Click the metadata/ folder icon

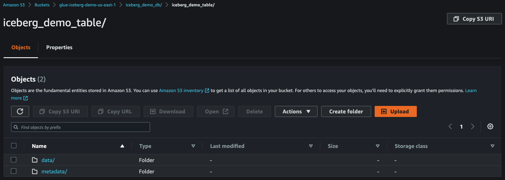point(35,171)
